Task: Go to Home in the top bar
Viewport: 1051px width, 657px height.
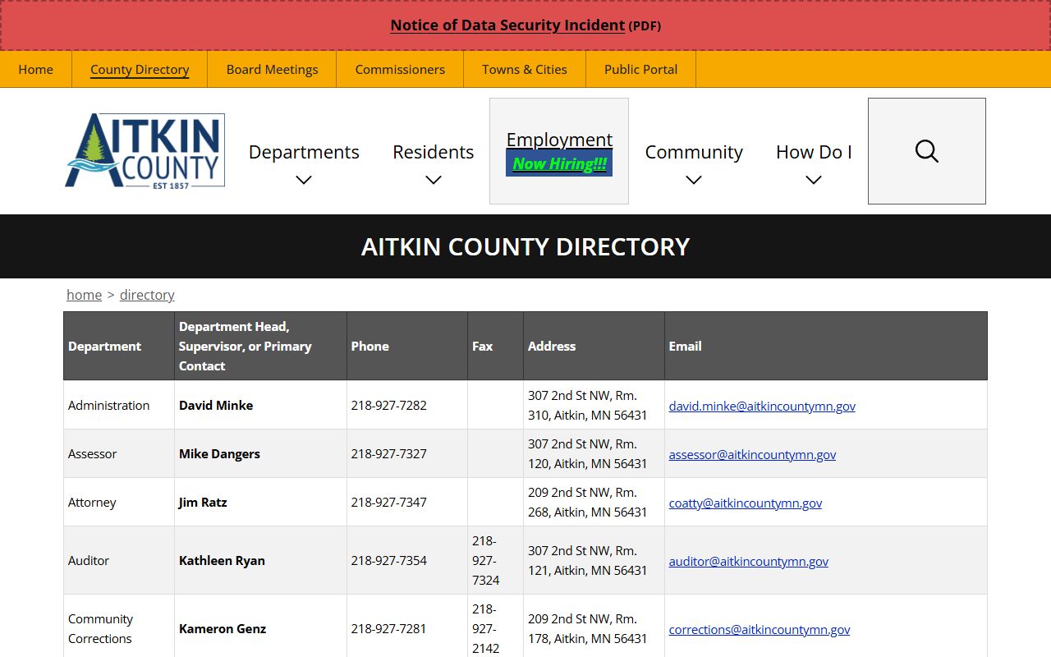Action: pos(36,69)
